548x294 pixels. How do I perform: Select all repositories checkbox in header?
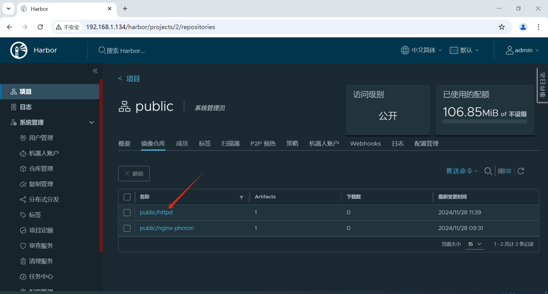point(127,197)
